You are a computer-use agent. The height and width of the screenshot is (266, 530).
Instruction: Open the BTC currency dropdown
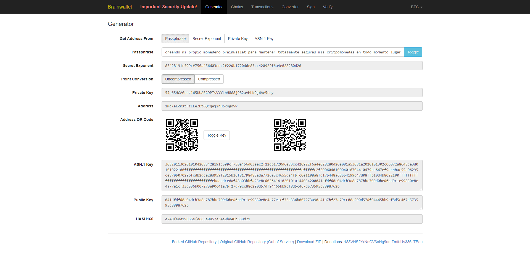[416, 7]
